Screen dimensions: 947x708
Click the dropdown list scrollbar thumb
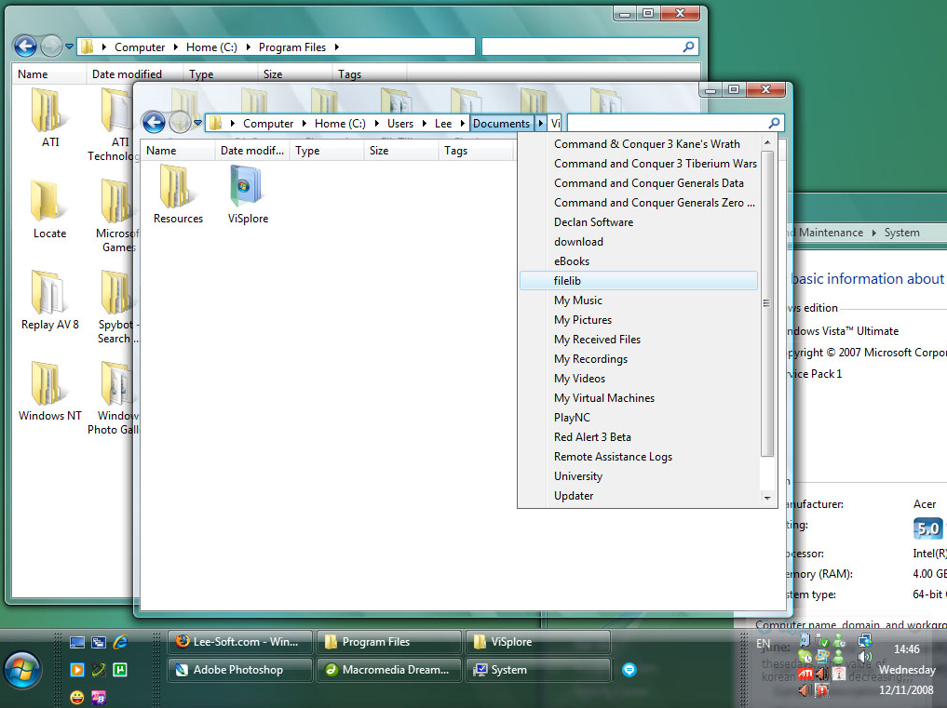coord(767,303)
